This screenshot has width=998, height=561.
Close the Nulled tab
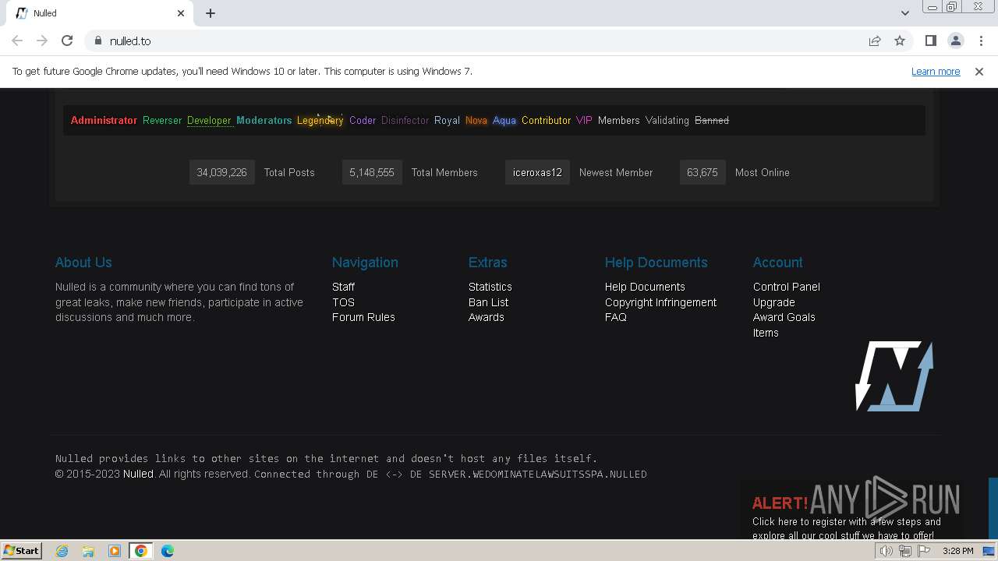[181, 13]
